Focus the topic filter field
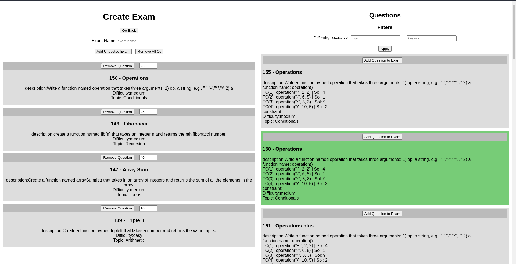 click(x=375, y=38)
